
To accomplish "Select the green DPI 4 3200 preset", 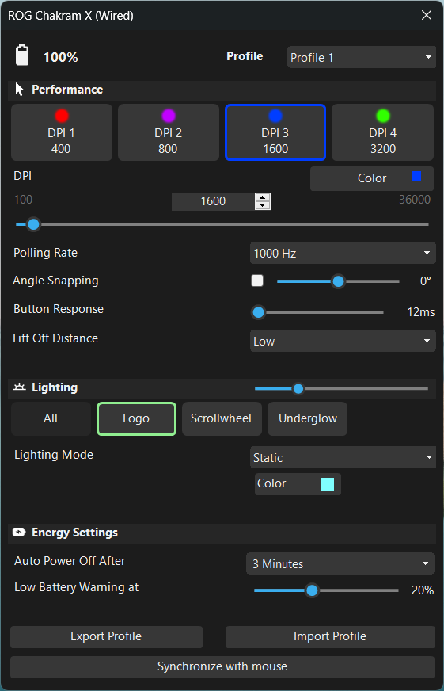I will click(382, 132).
